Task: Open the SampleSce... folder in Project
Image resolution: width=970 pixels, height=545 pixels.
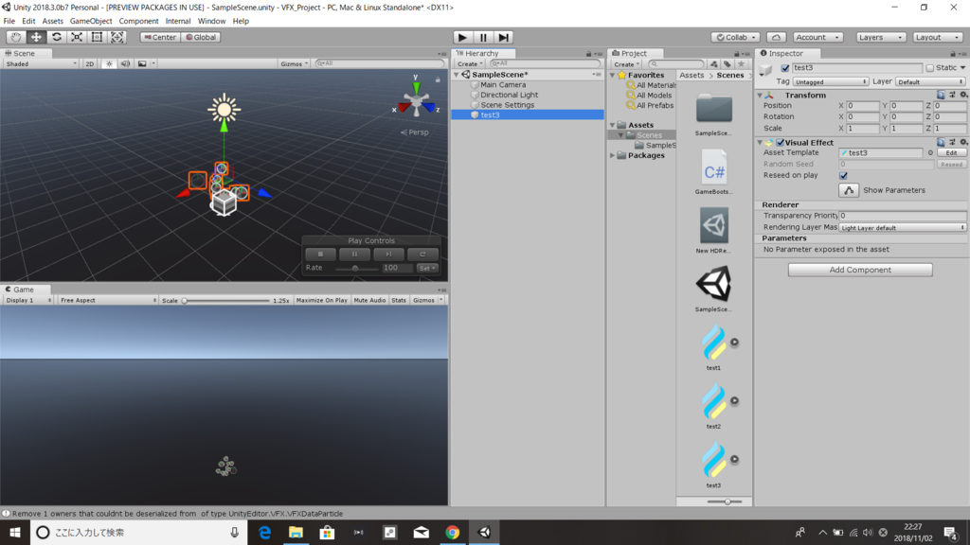Action: click(x=713, y=109)
